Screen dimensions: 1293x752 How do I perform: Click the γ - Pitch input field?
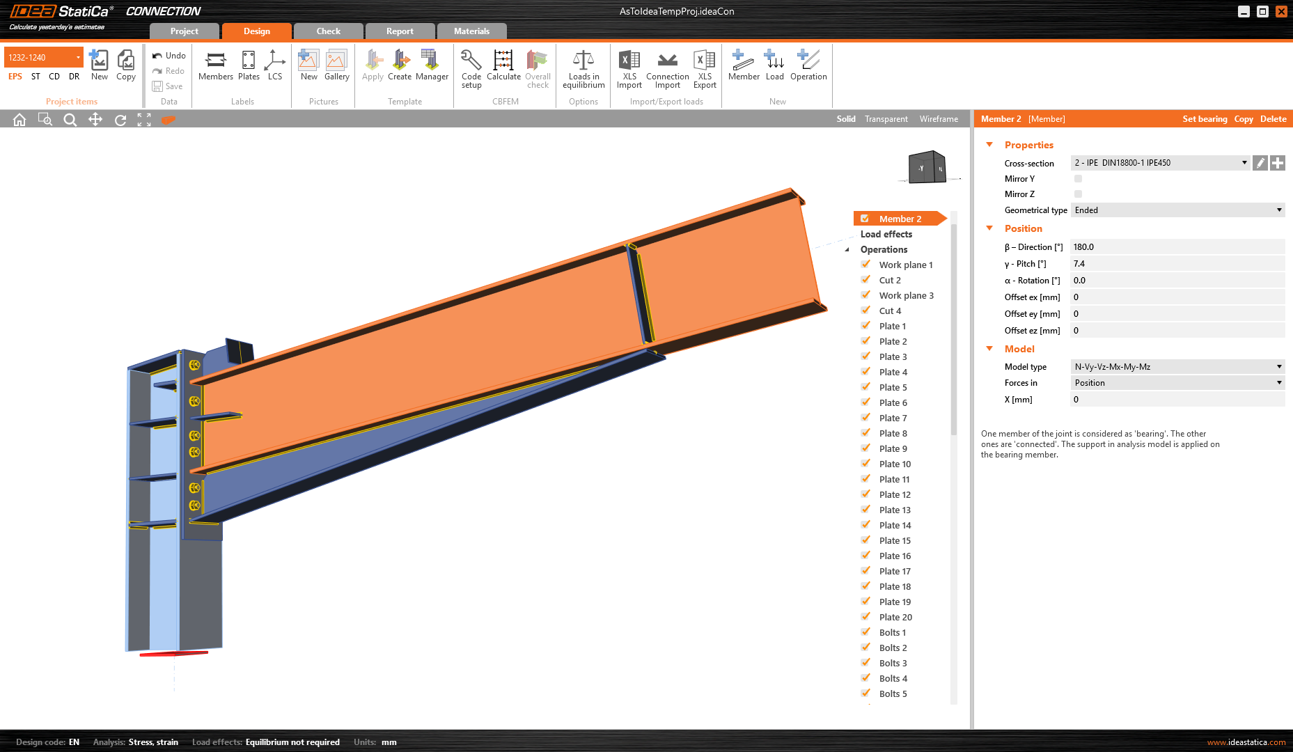click(1177, 264)
